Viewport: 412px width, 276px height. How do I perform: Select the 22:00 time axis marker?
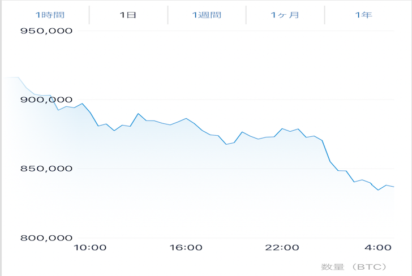[282, 248]
